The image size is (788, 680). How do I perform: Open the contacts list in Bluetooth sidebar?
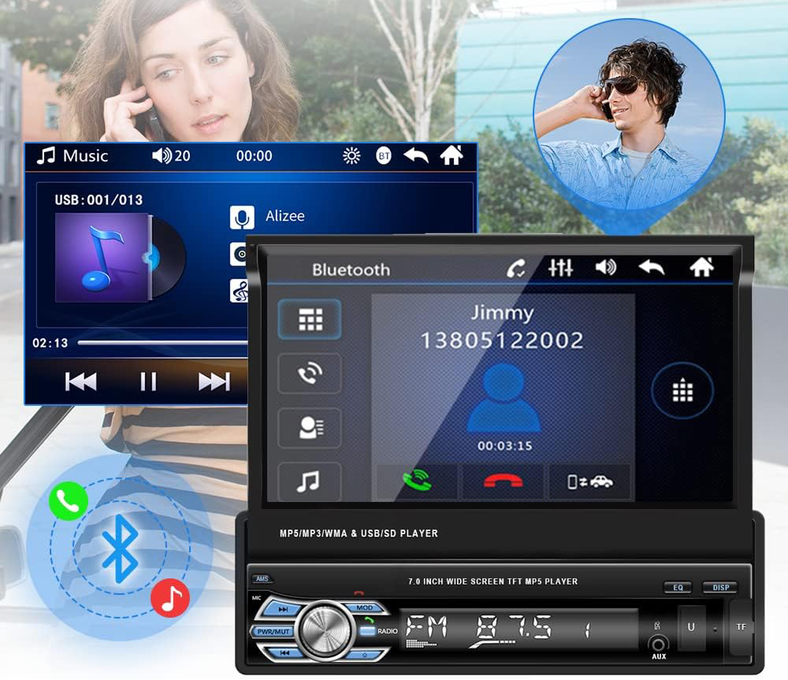[310, 428]
